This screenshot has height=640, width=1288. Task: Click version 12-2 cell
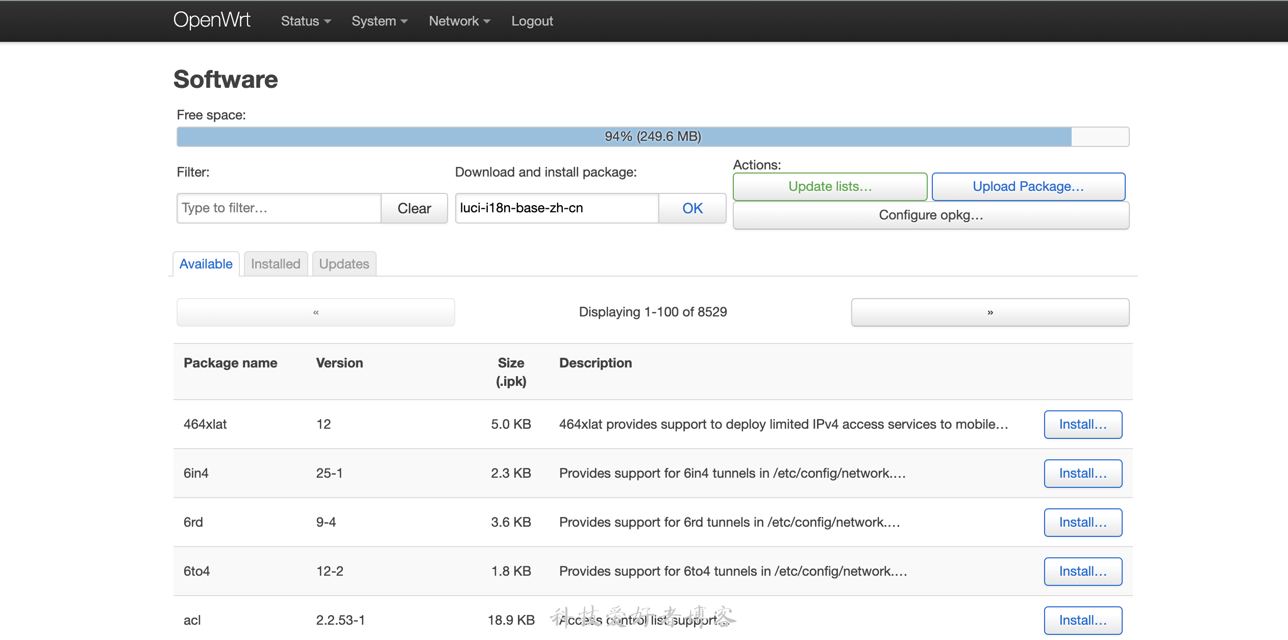(330, 571)
